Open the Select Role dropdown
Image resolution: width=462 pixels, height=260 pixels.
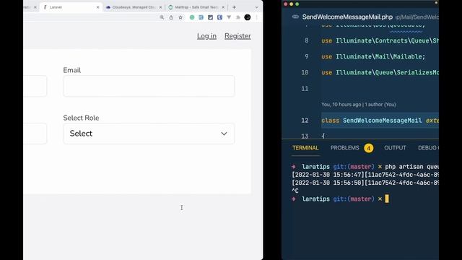click(149, 134)
